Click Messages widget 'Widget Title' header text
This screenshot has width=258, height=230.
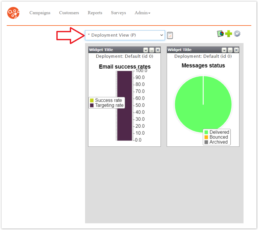(x=179, y=50)
